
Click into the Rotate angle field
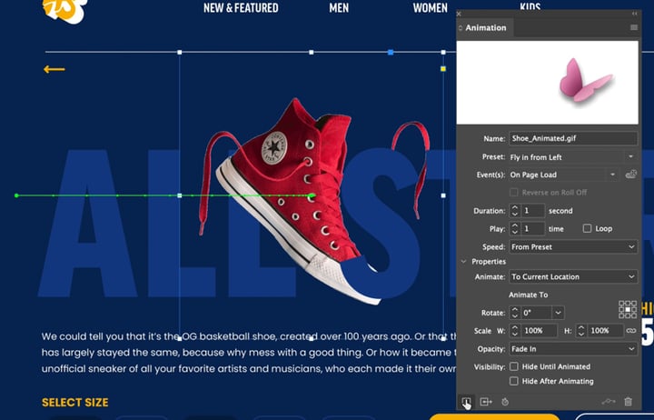coord(537,313)
